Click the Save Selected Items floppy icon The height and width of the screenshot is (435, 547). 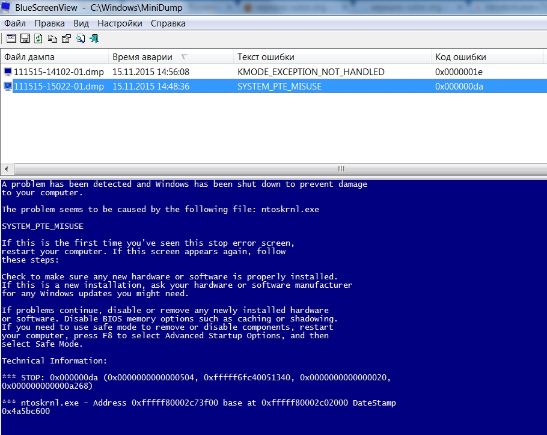click(x=25, y=38)
